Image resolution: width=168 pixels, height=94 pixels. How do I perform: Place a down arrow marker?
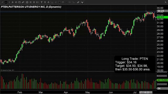(x=48, y=2)
